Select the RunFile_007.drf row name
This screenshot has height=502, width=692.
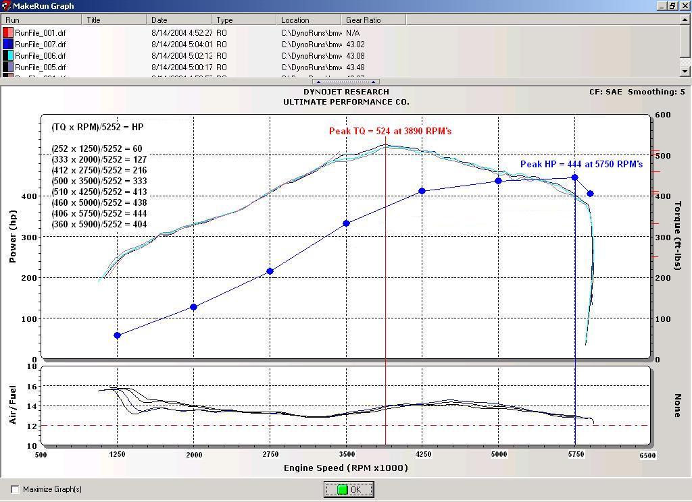41,44
